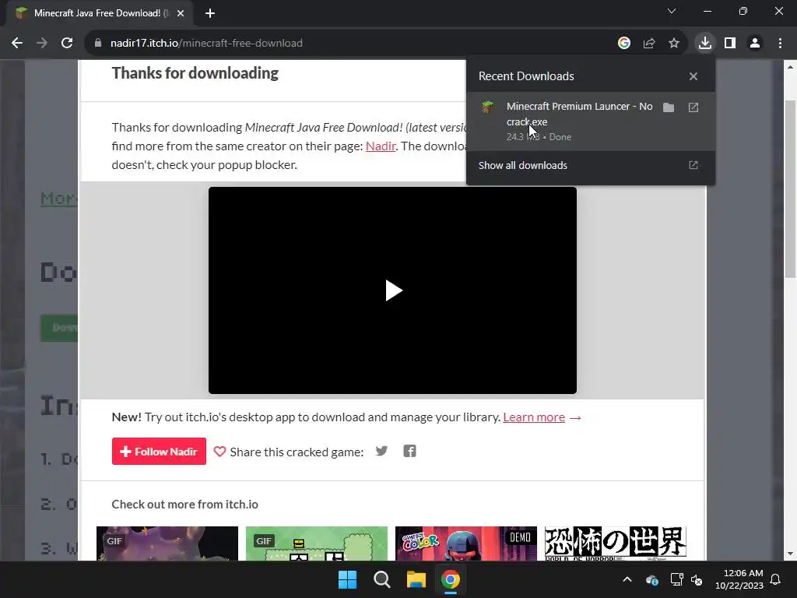Open File Explorer from the taskbar

tap(416, 579)
